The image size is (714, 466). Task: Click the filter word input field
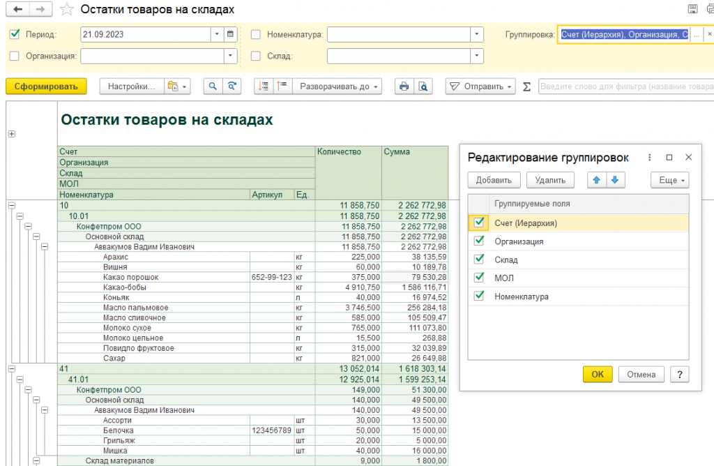(626, 86)
